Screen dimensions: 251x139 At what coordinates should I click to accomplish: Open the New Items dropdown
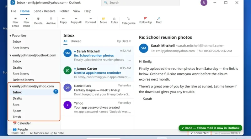26,22
